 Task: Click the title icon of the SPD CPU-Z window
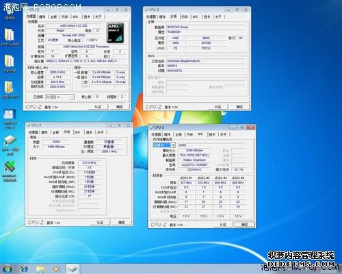pos(152,127)
